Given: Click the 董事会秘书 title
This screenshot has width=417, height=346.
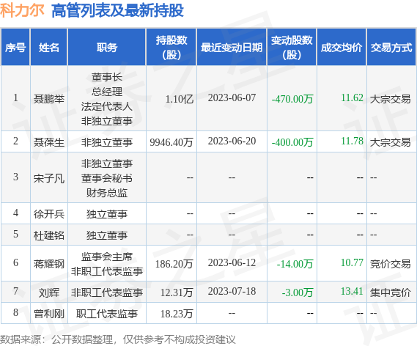Looking at the screenshot, I should tap(107, 178).
